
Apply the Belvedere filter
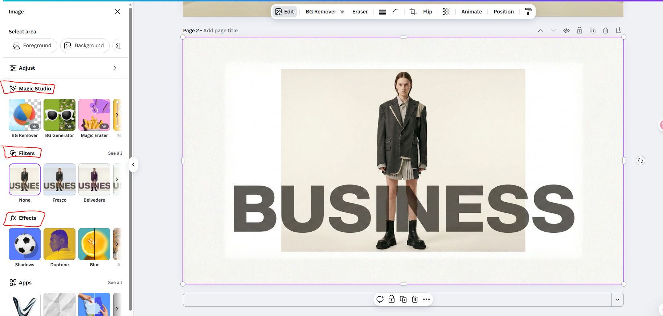pos(94,179)
